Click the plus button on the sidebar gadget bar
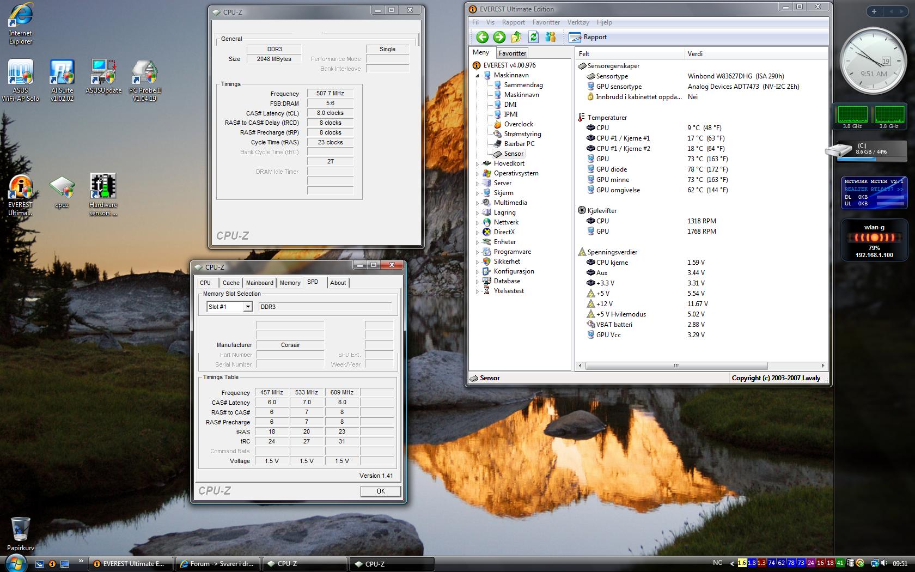Screen dimensions: 915x572 (x=874, y=11)
